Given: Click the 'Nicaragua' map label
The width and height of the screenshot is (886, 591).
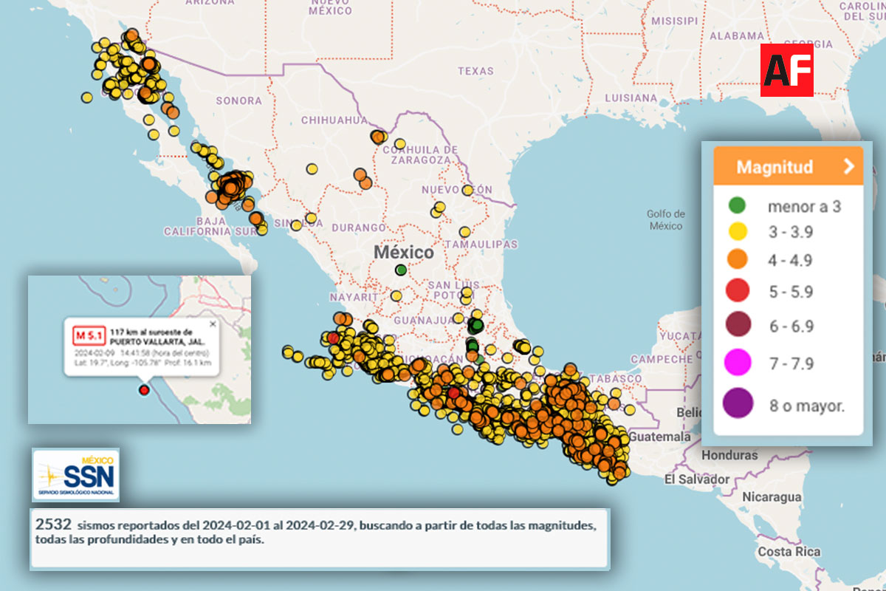Looking at the screenshot, I should (x=771, y=497).
